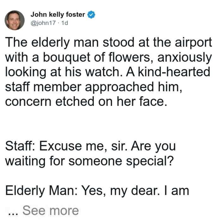Click the word anxiously in the post
221x221 pixels.
tap(184, 57)
